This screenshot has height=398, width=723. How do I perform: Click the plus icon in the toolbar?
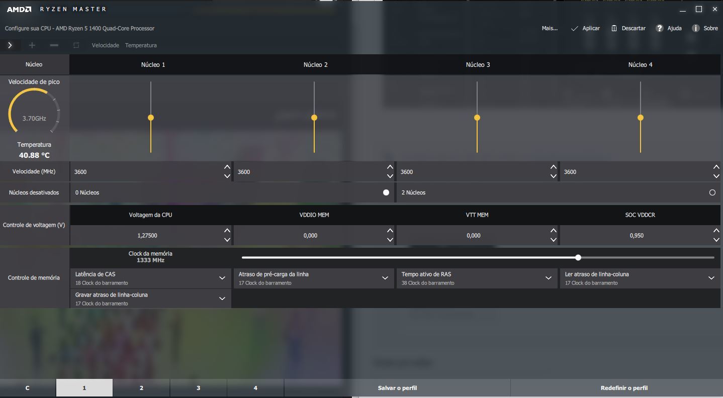pyautogui.click(x=32, y=45)
